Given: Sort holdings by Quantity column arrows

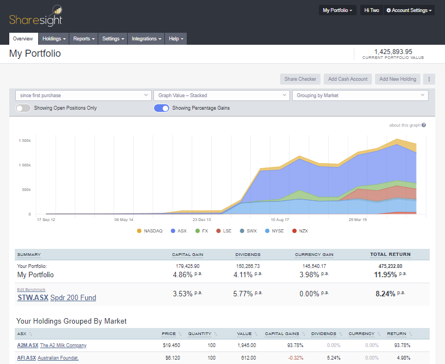Looking at the screenshot, I should (x=215, y=334).
